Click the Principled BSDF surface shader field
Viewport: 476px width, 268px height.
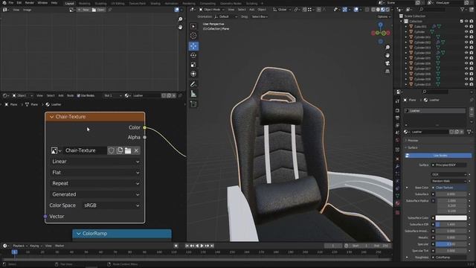pos(448,165)
